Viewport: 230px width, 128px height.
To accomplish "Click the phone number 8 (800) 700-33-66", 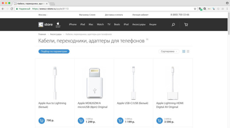I will click(180, 15).
